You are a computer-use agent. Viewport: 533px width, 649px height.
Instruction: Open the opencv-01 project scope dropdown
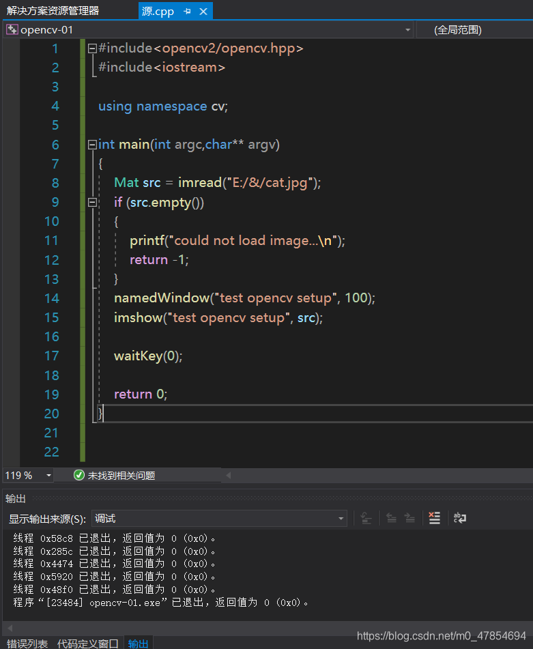(x=407, y=30)
